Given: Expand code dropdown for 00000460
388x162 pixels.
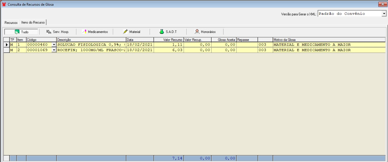Looking at the screenshot, I should pyautogui.click(x=54, y=45).
